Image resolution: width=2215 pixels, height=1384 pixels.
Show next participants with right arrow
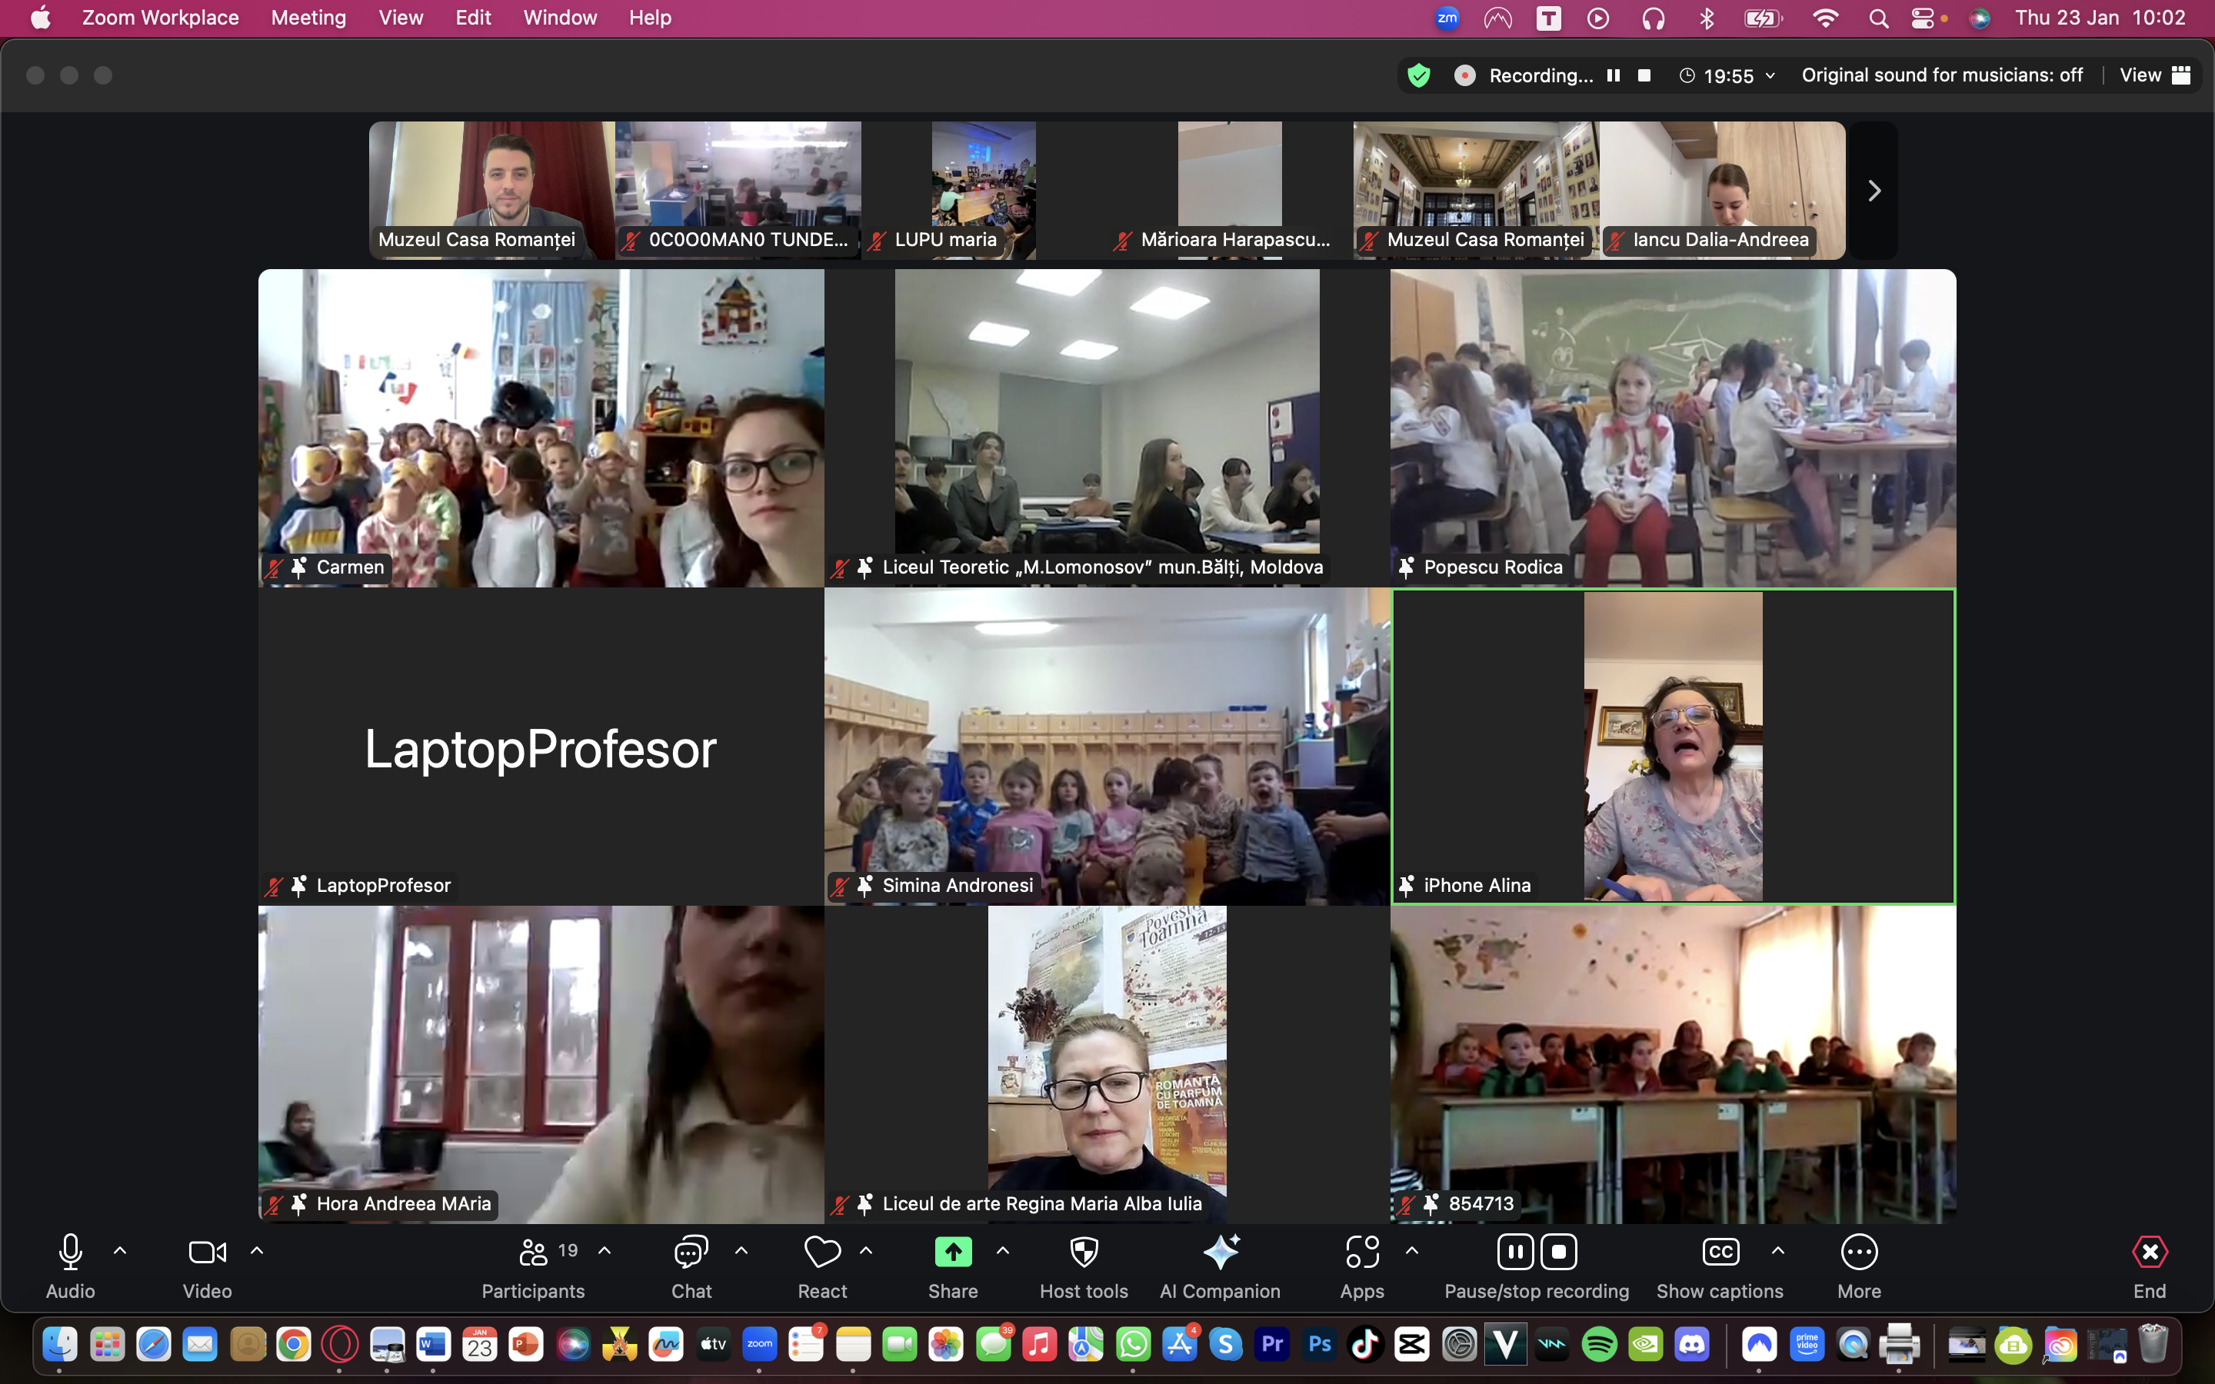point(1874,191)
